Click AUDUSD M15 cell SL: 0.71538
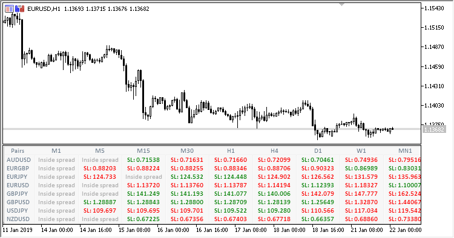The height and width of the screenshot is (238, 454). click(143, 159)
